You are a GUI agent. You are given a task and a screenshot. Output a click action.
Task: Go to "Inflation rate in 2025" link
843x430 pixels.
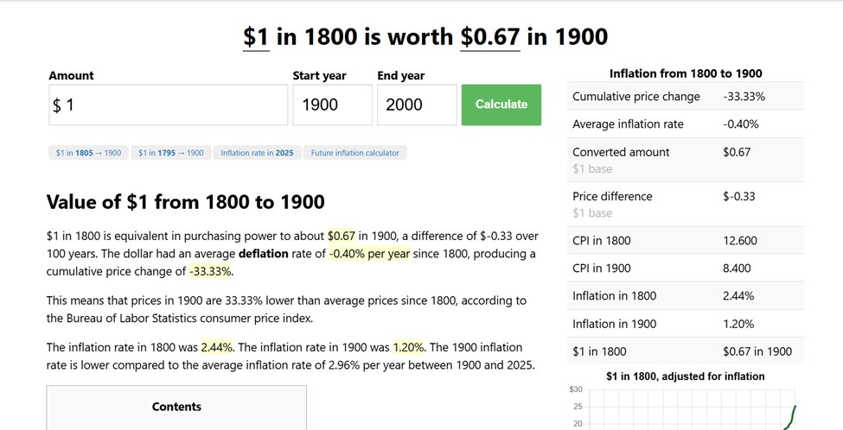click(257, 153)
